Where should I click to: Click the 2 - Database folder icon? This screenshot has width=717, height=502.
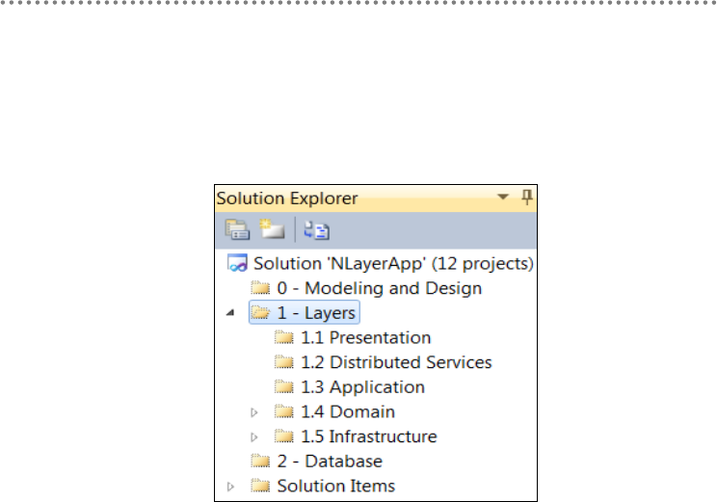[260, 461]
